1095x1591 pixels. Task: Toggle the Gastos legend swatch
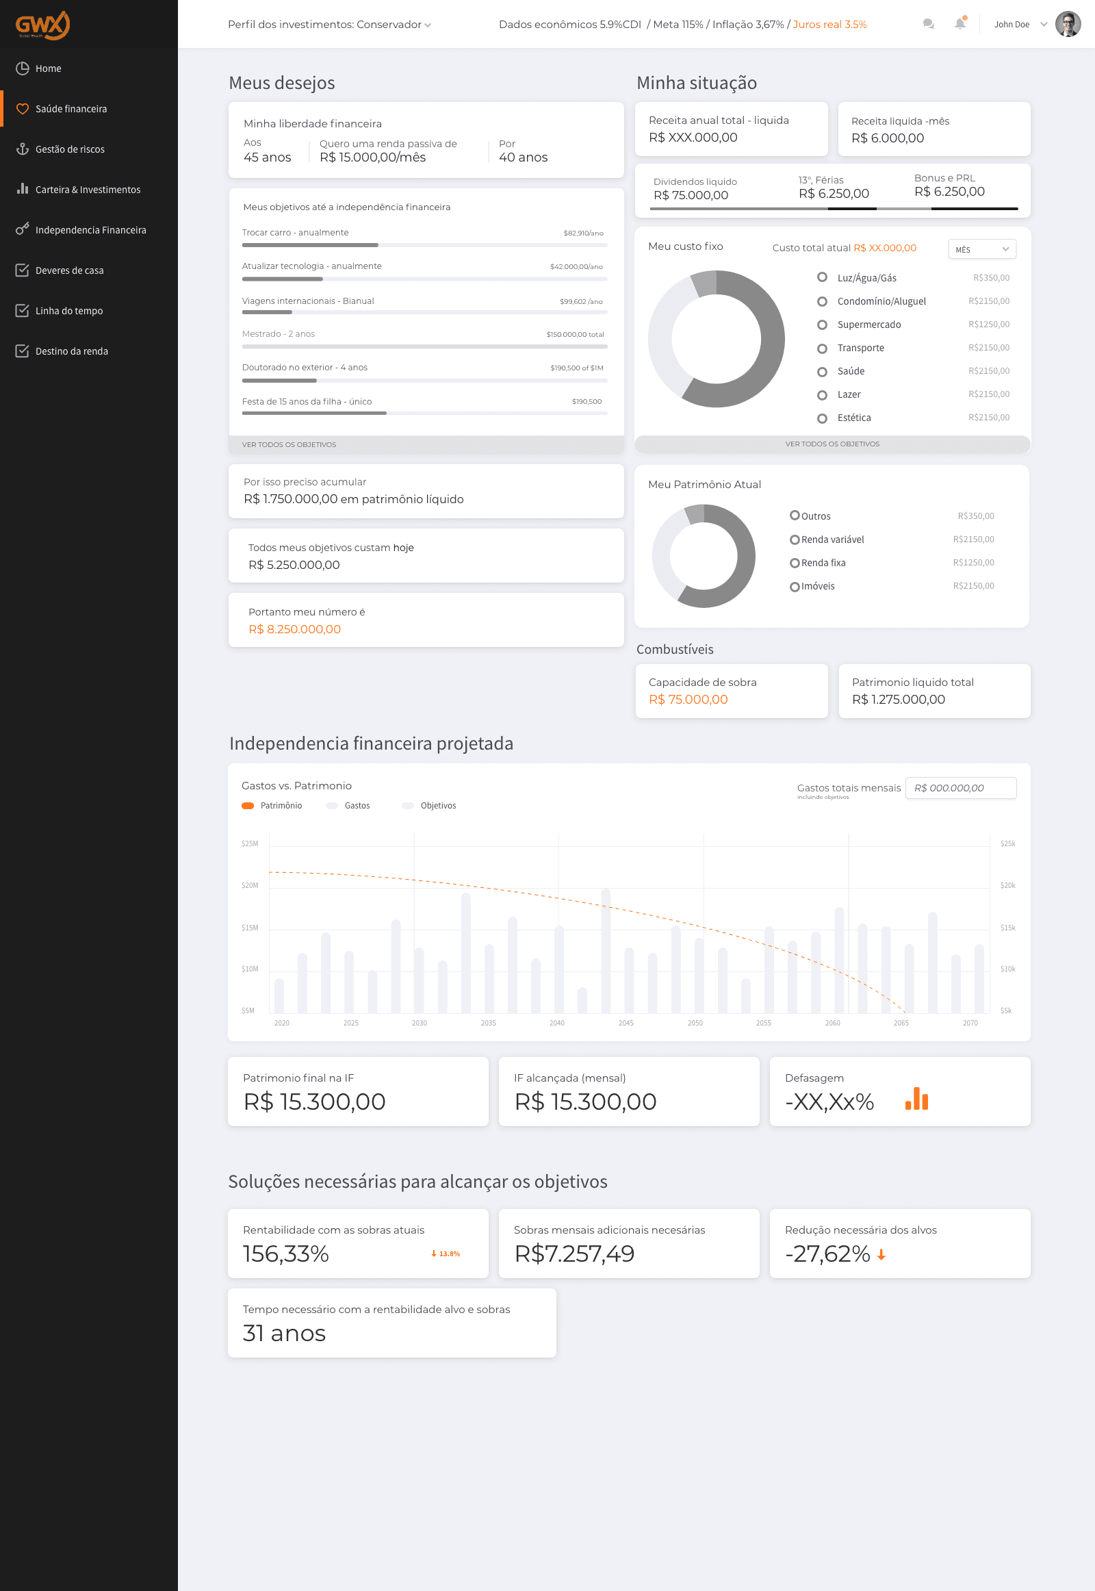pos(332,806)
